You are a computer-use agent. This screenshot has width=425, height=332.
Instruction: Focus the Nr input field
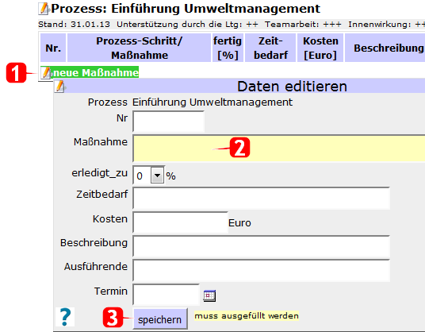[168, 122]
